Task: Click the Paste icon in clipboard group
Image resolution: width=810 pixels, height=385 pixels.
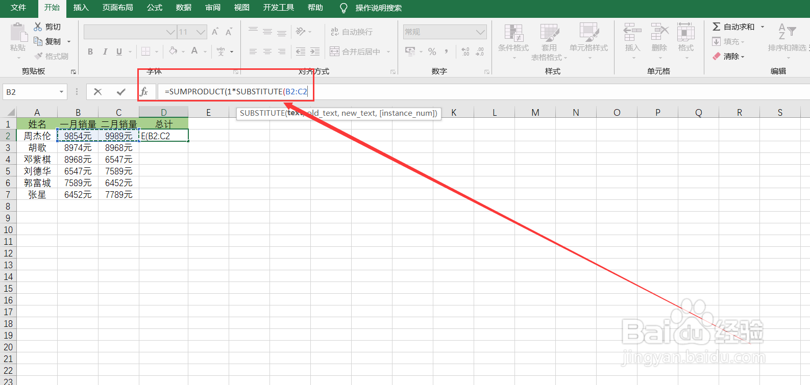Action: coord(18,32)
